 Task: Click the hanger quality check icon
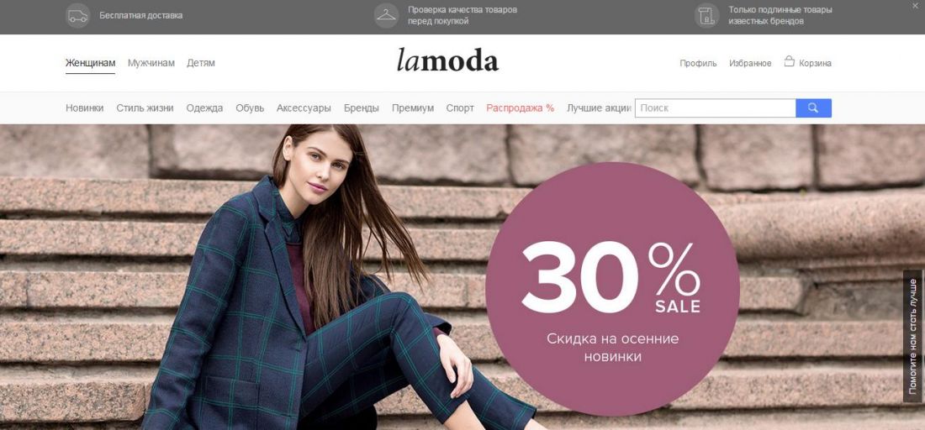(x=387, y=16)
